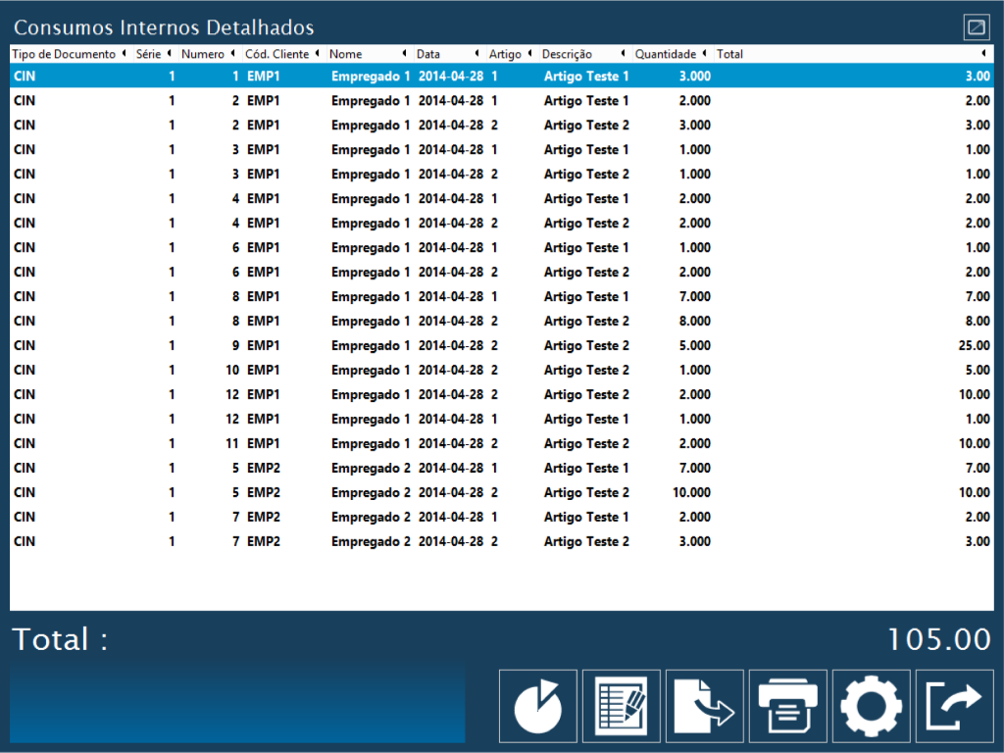Open the Quantidade column filter arrow
This screenshot has width=1004, height=753.
pyautogui.click(x=705, y=54)
